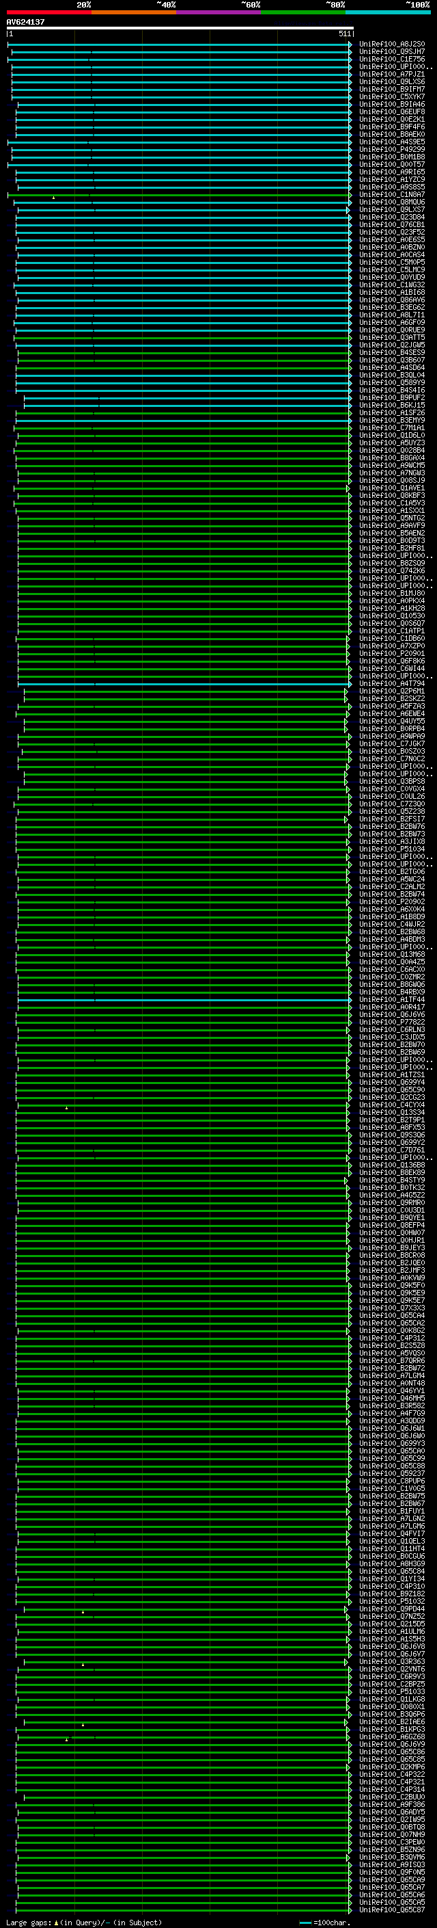Image resolution: width=437 pixels, height=1928 pixels.
Task: Select the UniRef100_B2FSI7 label
Action: point(391,819)
